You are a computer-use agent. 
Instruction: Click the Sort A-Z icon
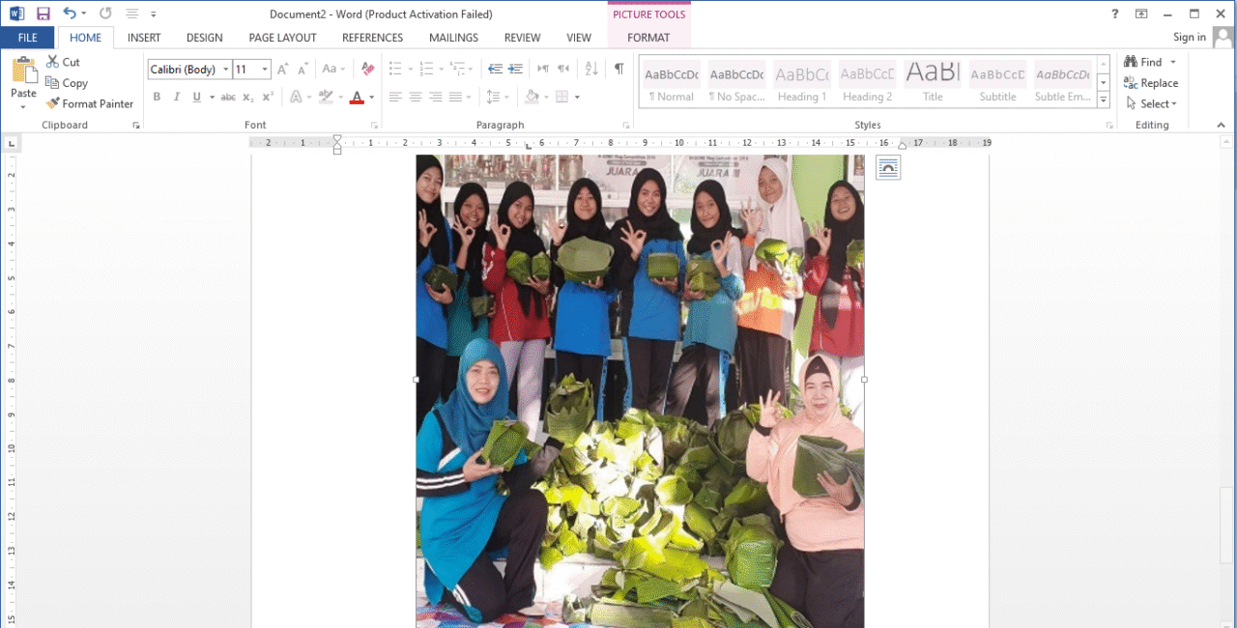(x=591, y=69)
